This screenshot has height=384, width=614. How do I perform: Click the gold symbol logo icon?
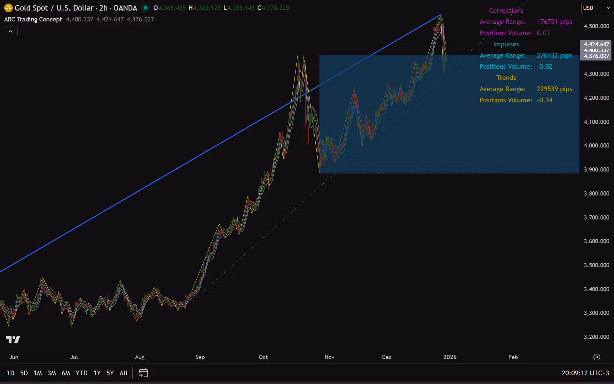[x=8, y=8]
